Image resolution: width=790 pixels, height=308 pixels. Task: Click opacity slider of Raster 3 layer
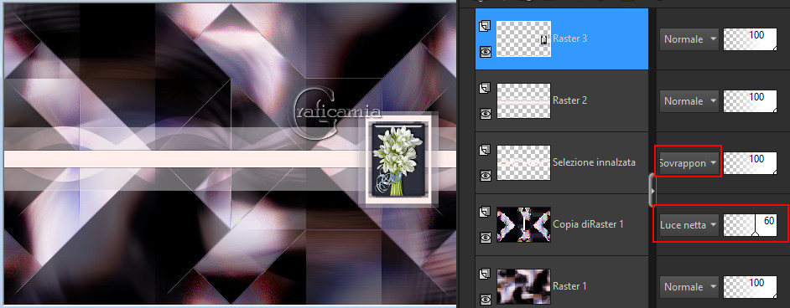pyautogui.click(x=750, y=39)
